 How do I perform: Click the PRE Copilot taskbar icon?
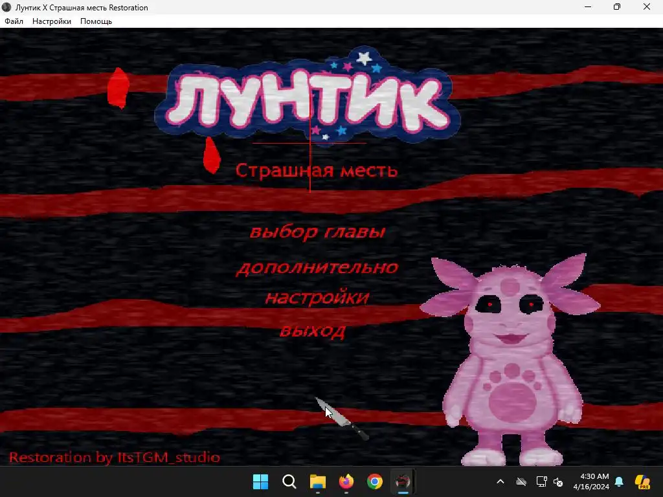(643, 481)
